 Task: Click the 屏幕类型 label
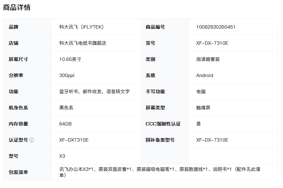(155, 108)
